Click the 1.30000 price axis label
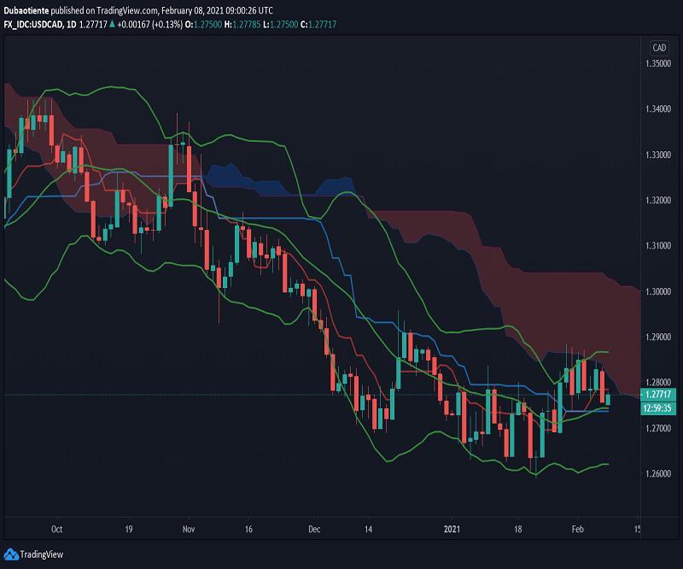Image resolution: width=683 pixels, height=569 pixels. pos(658,291)
